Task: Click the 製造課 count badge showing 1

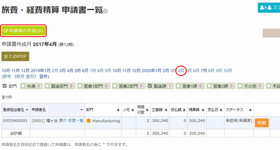Action: [170, 86]
